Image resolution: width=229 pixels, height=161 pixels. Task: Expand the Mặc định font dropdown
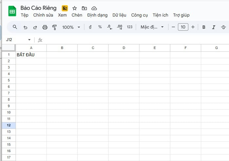tap(152, 27)
